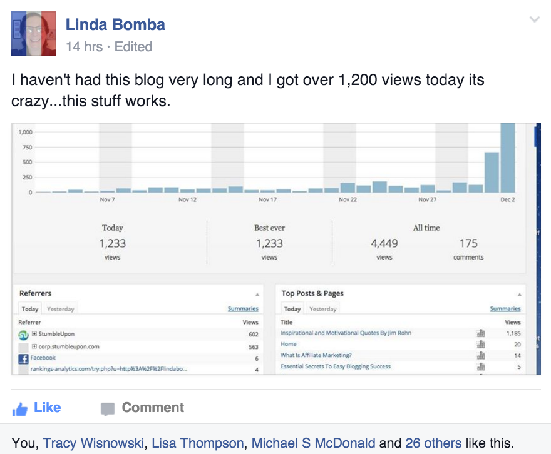Open stats chart icon for Home page
551x454 pixels.
click(x=481, y=344)
